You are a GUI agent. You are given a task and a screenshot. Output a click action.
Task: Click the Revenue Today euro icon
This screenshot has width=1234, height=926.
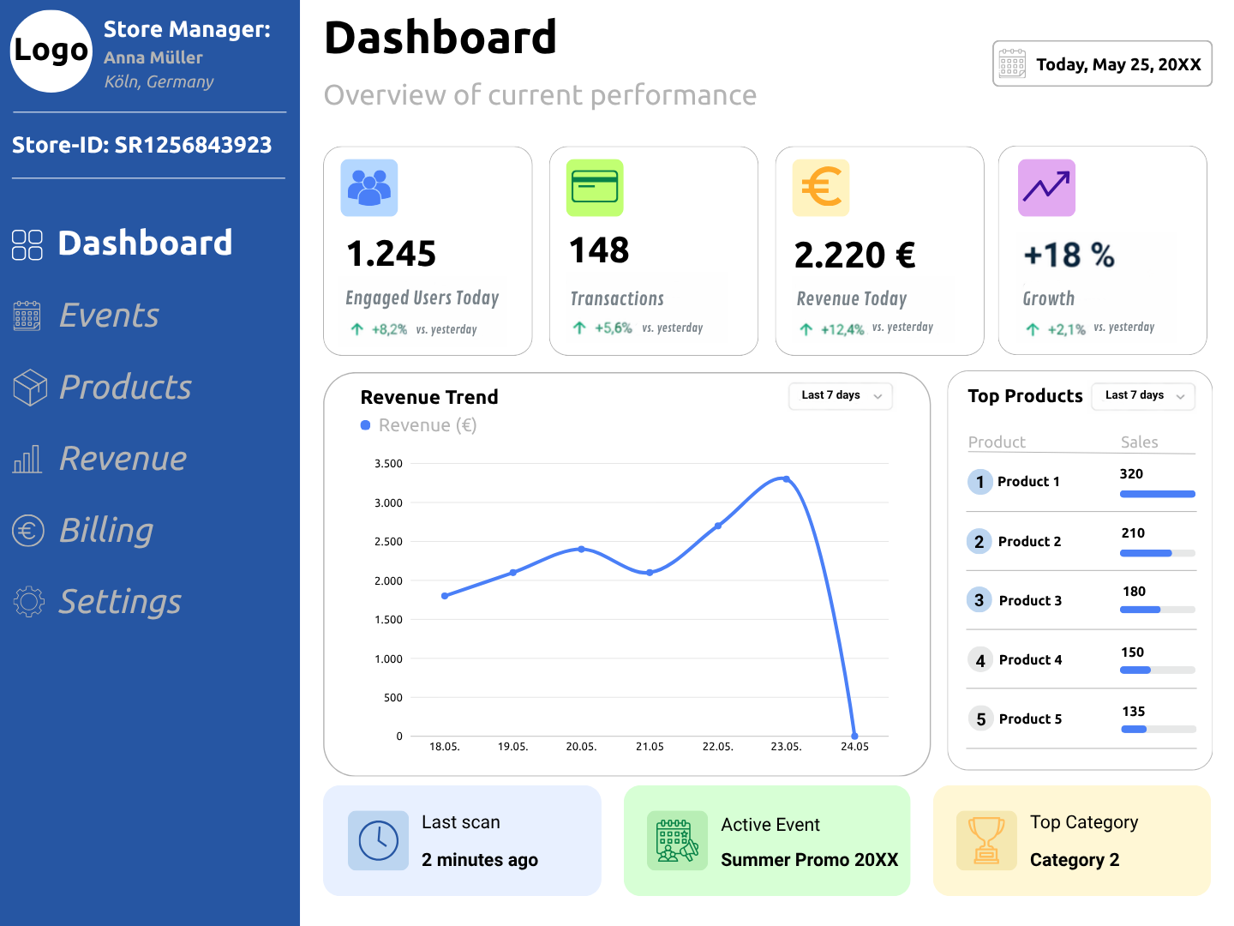(x=820, y=187)
